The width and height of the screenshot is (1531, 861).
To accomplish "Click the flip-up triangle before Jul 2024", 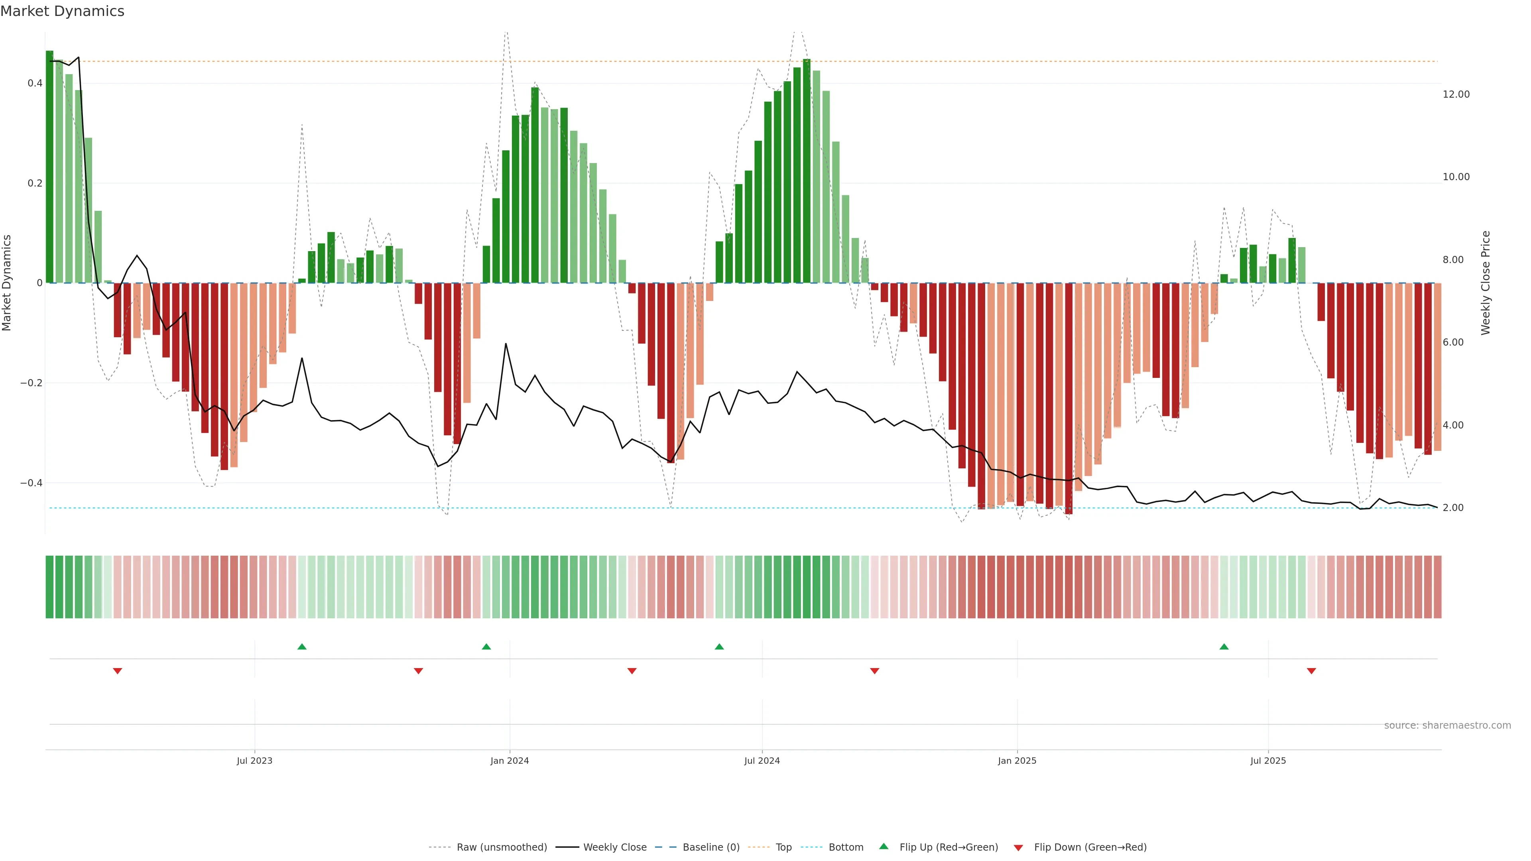I will [x=719, y=647].
